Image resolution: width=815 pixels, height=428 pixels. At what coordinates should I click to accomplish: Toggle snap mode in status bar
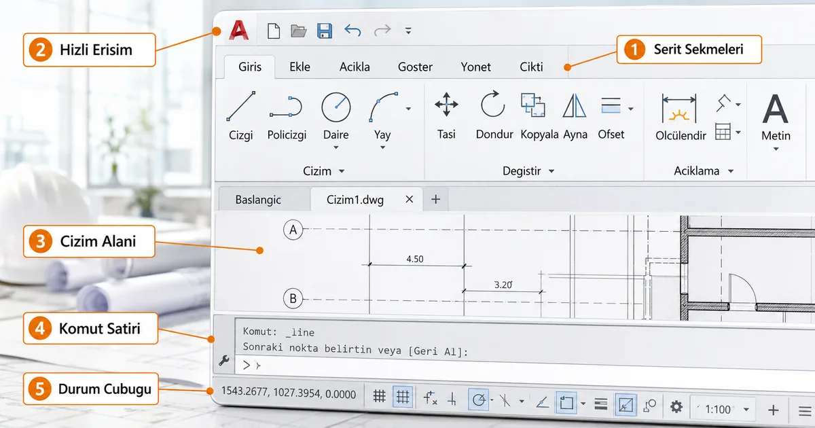click(x=403, y=395)
